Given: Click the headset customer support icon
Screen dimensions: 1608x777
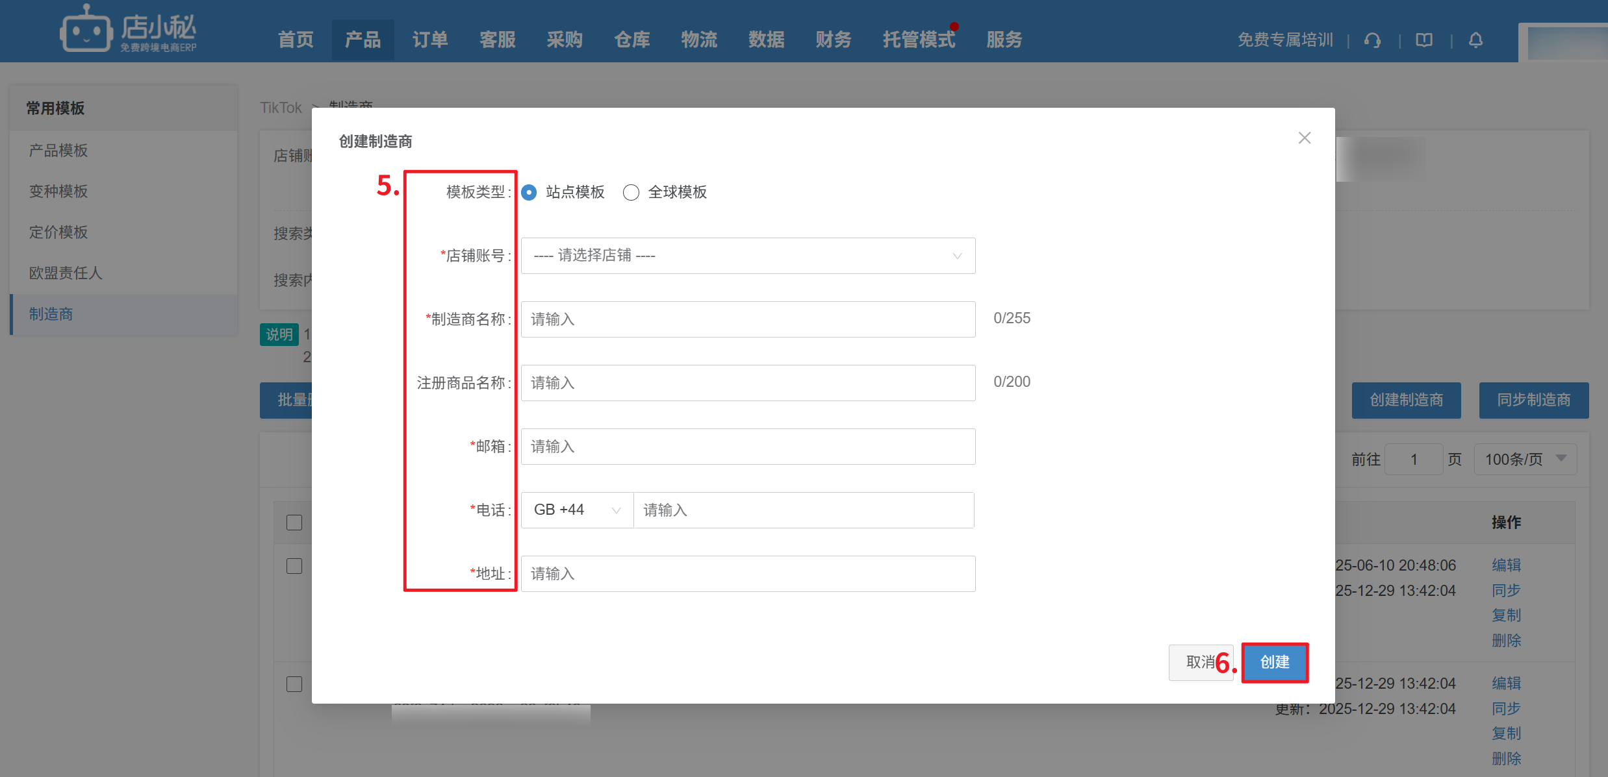Looking at the screenshot, I should pos(1372,40).
